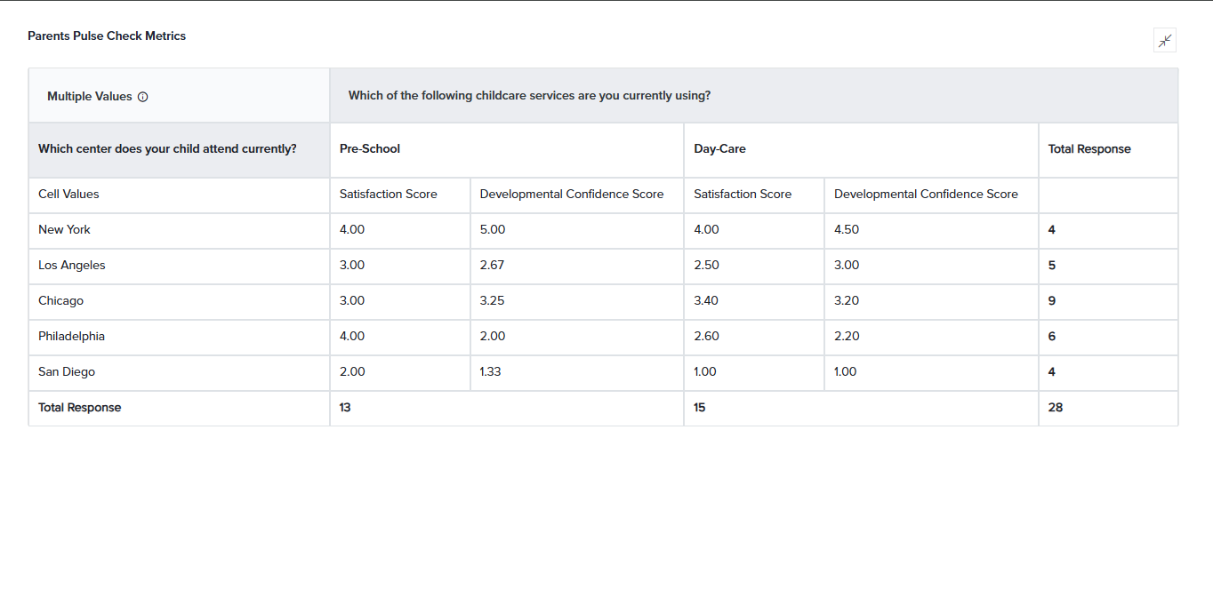Click the Total Response column header
Screen dimensions: 1213x605
click(x=1089, y=149)
